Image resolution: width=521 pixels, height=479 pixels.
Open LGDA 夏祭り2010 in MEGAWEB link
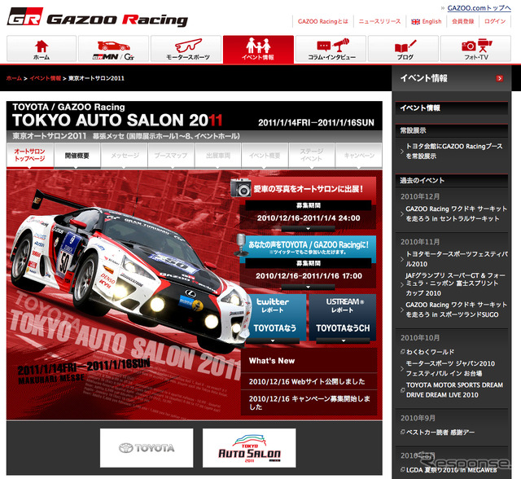[452, 470]
